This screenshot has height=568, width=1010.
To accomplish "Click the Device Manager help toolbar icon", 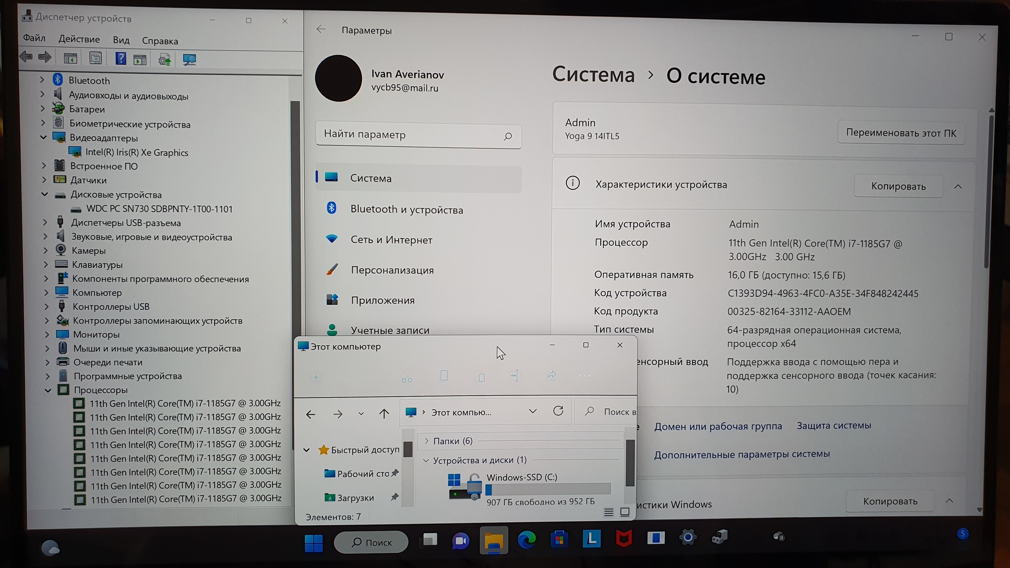I will 121,59.
